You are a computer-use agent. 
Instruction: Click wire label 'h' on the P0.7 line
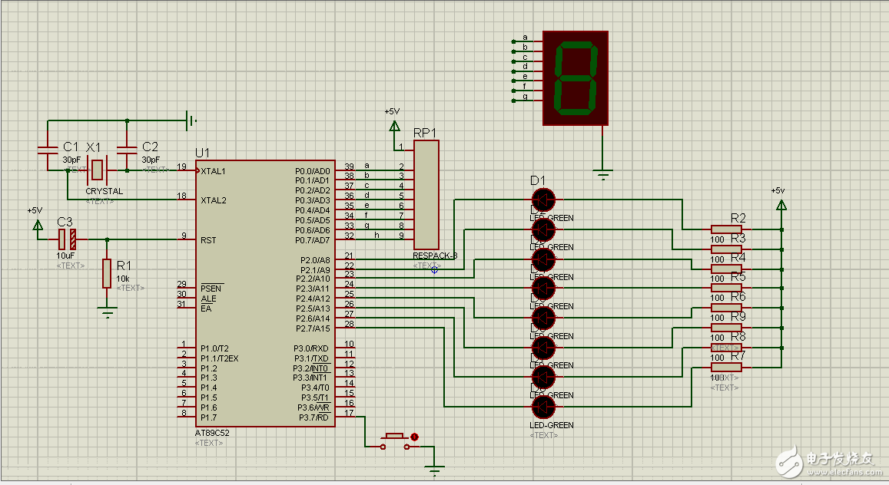(376, 235)
